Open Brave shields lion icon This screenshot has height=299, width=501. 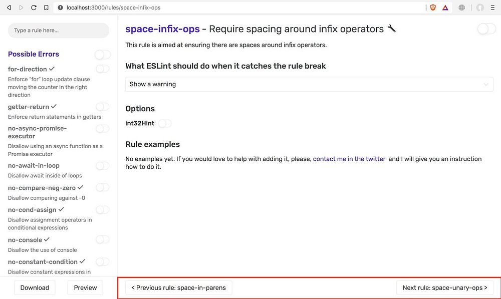tap(433, 8)
